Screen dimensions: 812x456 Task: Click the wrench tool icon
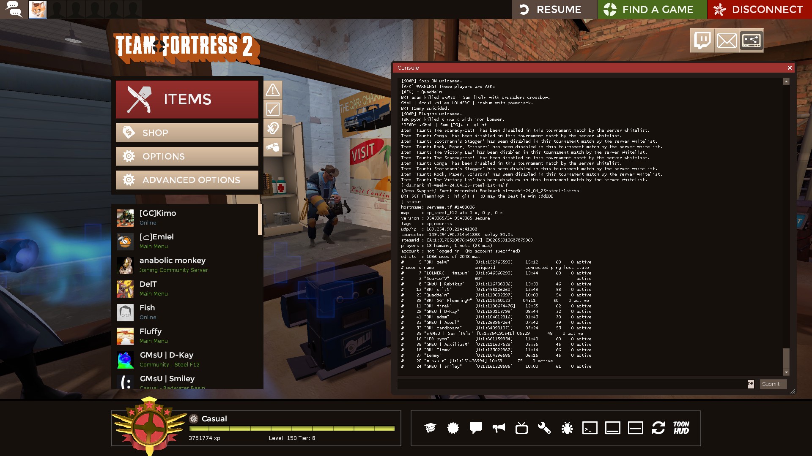point(544,428)
